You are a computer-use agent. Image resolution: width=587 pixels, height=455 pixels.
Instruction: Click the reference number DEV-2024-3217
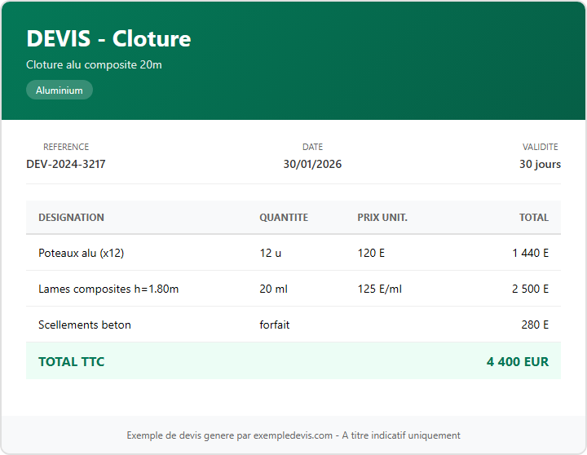coord(66,164)
